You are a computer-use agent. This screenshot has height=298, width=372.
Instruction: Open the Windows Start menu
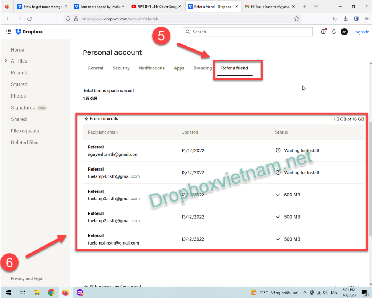tap(8, 293)
